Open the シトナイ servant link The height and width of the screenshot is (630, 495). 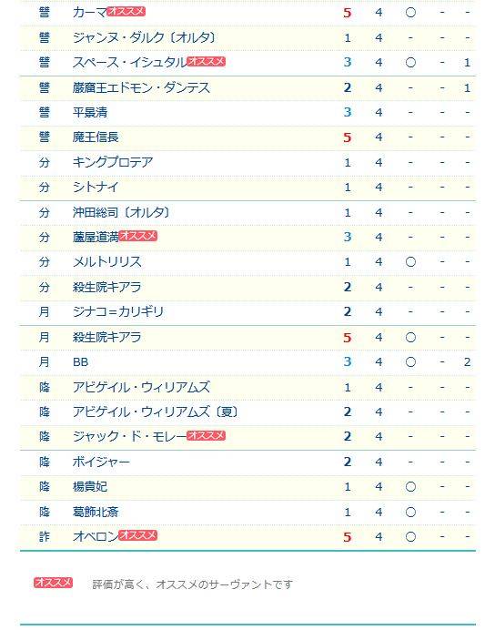coord(96,188)
